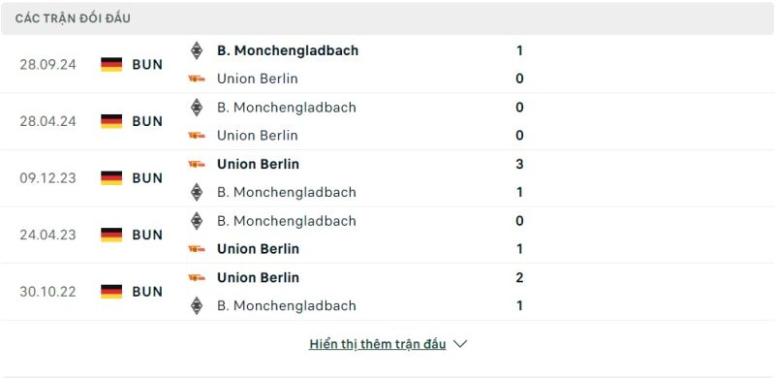The height and width of the screenshot is (378, 775).
Task: Click the score 3 in the 09.12.23 match
Action: point(519,164)
